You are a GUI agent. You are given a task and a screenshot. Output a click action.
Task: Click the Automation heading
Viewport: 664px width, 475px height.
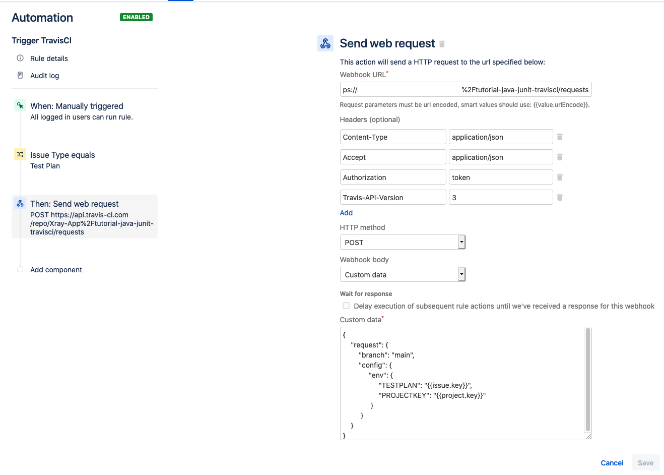[42, 18]
